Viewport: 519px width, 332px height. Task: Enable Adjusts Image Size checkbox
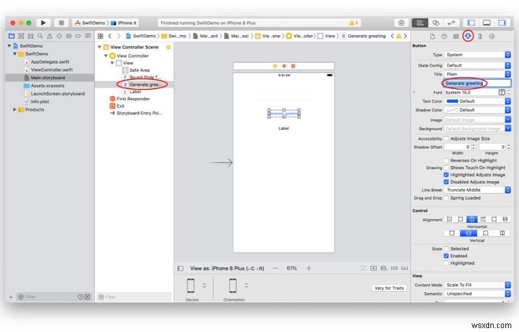pyautogui.click(x=446, y=138)
